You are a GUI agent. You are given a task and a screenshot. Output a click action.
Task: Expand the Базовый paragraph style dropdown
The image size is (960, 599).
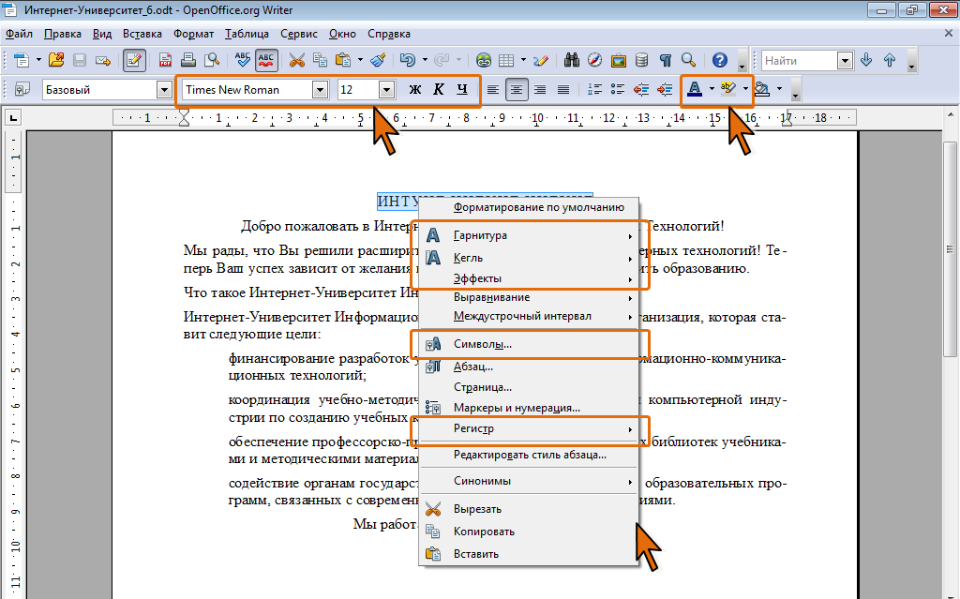pos(164,90)
